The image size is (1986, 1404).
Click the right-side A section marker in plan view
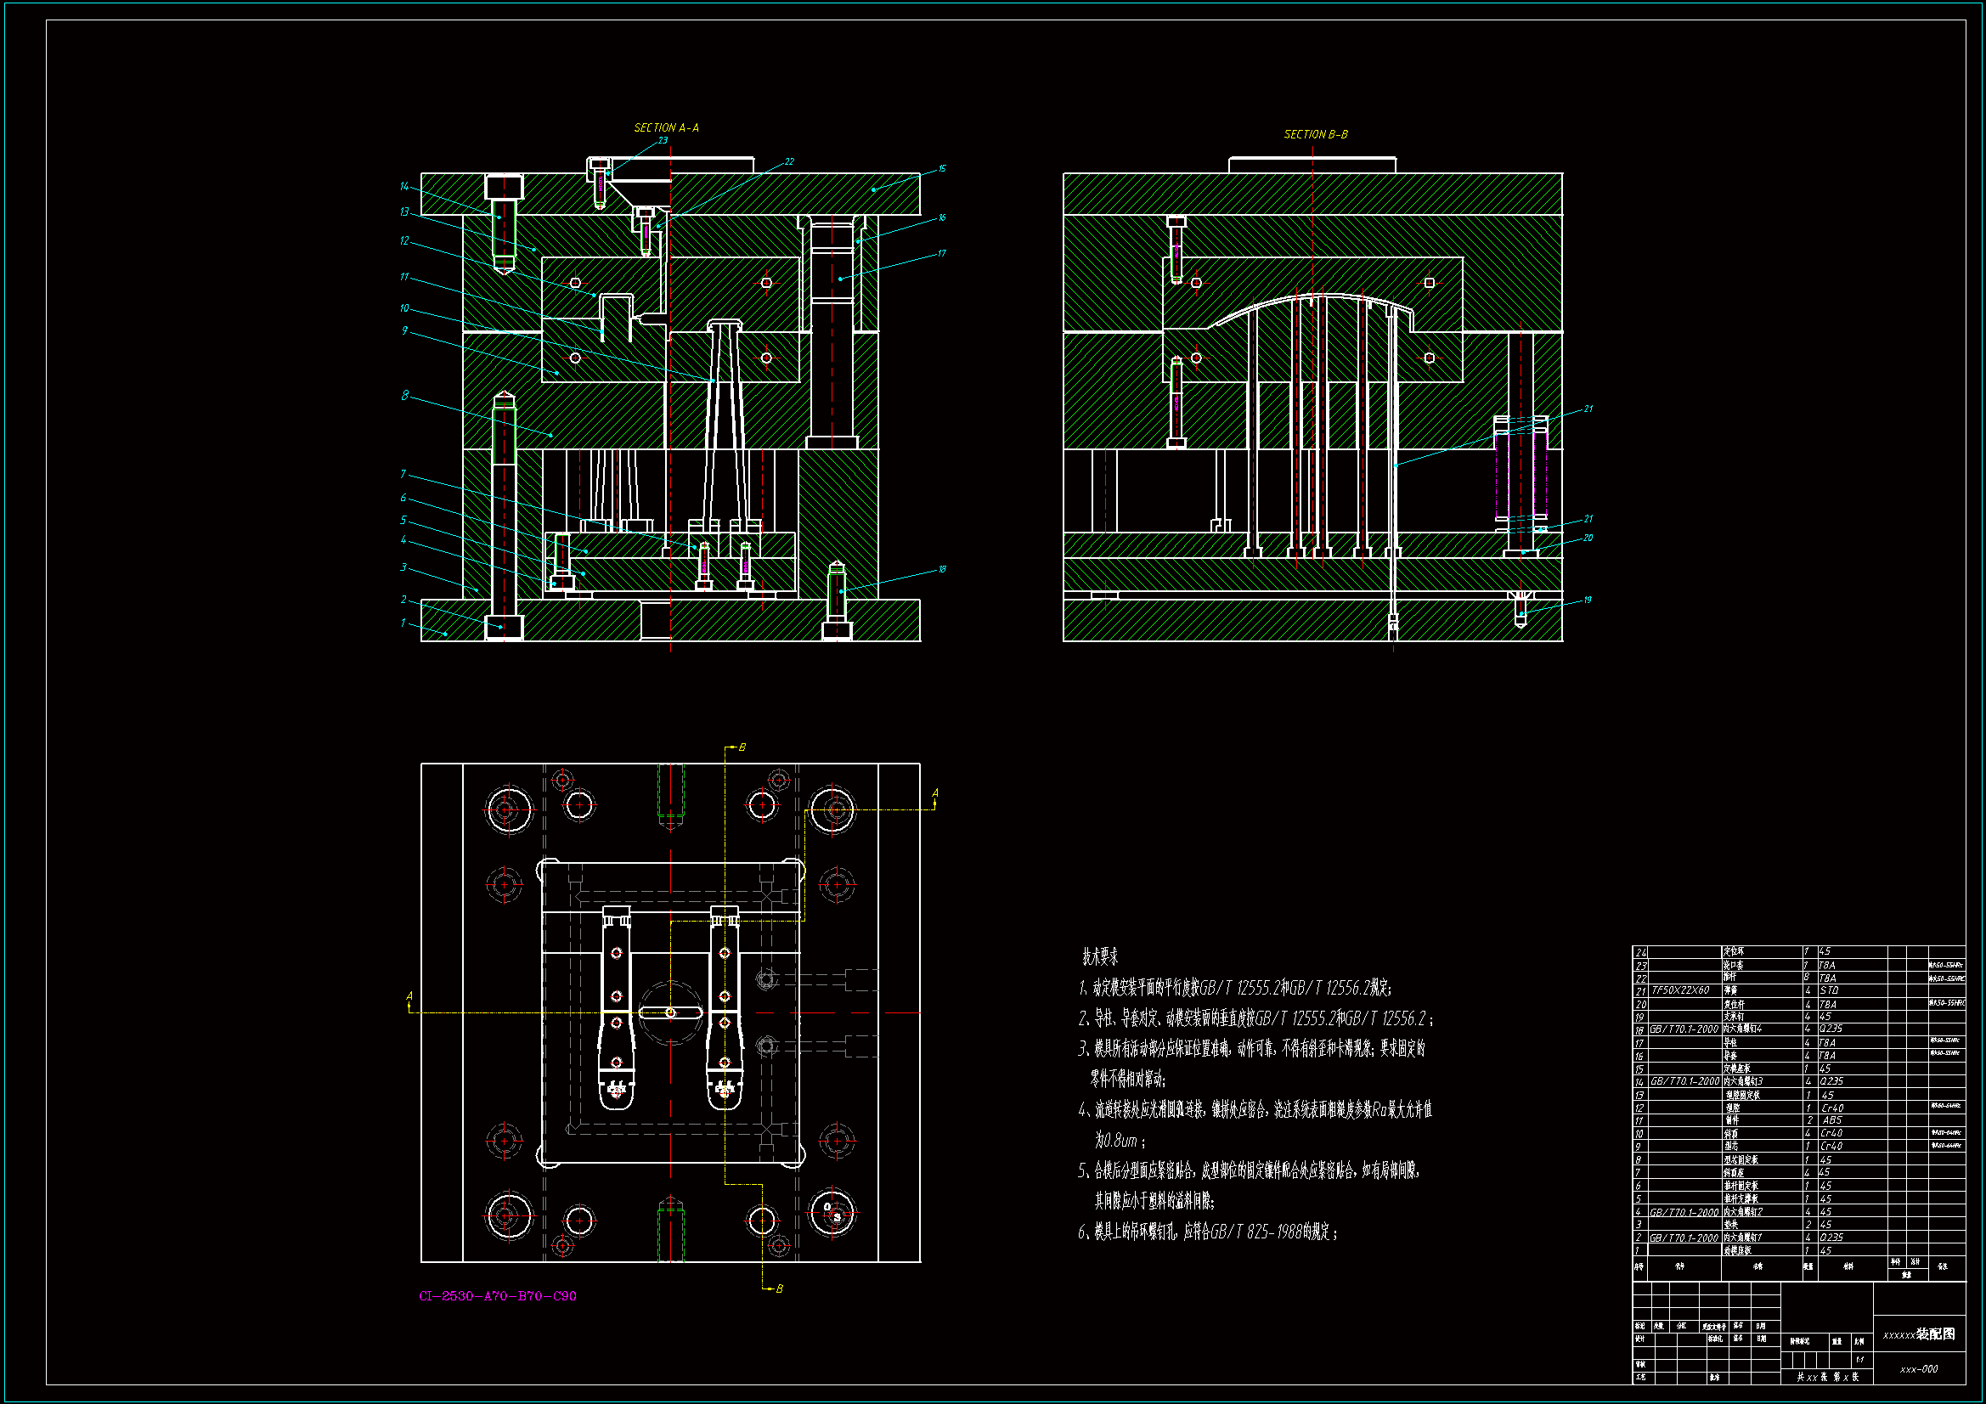point(934,793)
